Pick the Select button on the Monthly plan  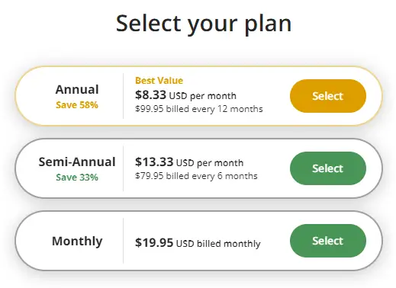(328, 241)
